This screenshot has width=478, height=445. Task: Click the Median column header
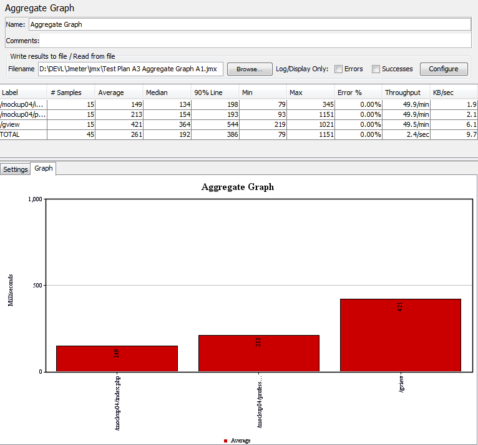point(167,92)
